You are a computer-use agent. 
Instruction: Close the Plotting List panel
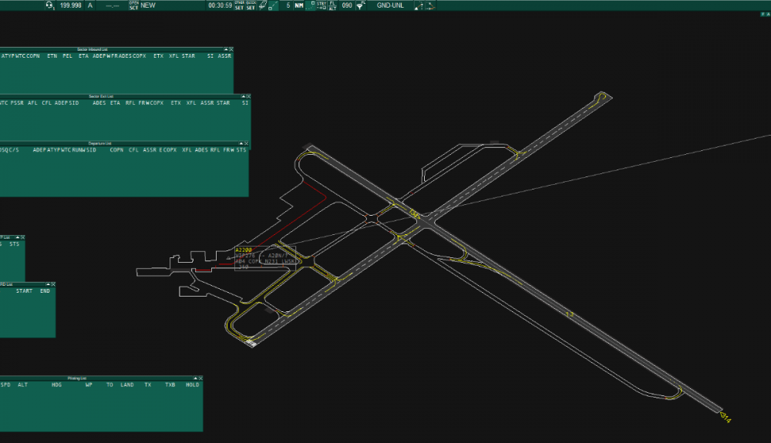[200, 378]
